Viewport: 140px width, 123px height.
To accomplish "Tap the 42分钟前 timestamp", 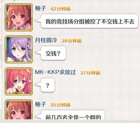I will tap(60, 9).
